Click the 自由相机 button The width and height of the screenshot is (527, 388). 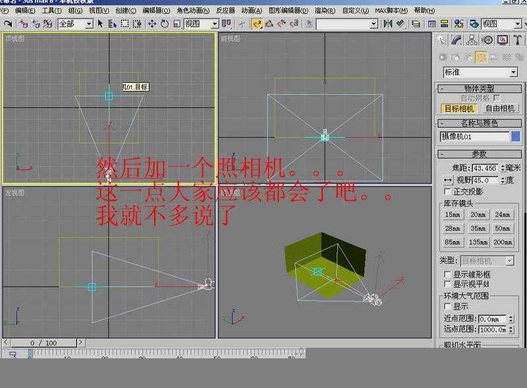[500, 109]
